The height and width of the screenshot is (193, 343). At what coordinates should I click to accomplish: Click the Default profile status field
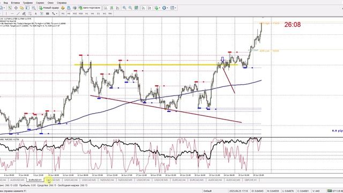[x=207, y=191]
